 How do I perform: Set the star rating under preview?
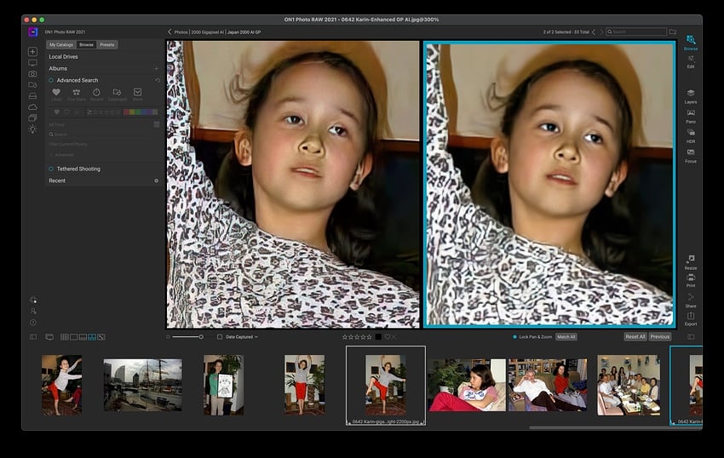357,337
